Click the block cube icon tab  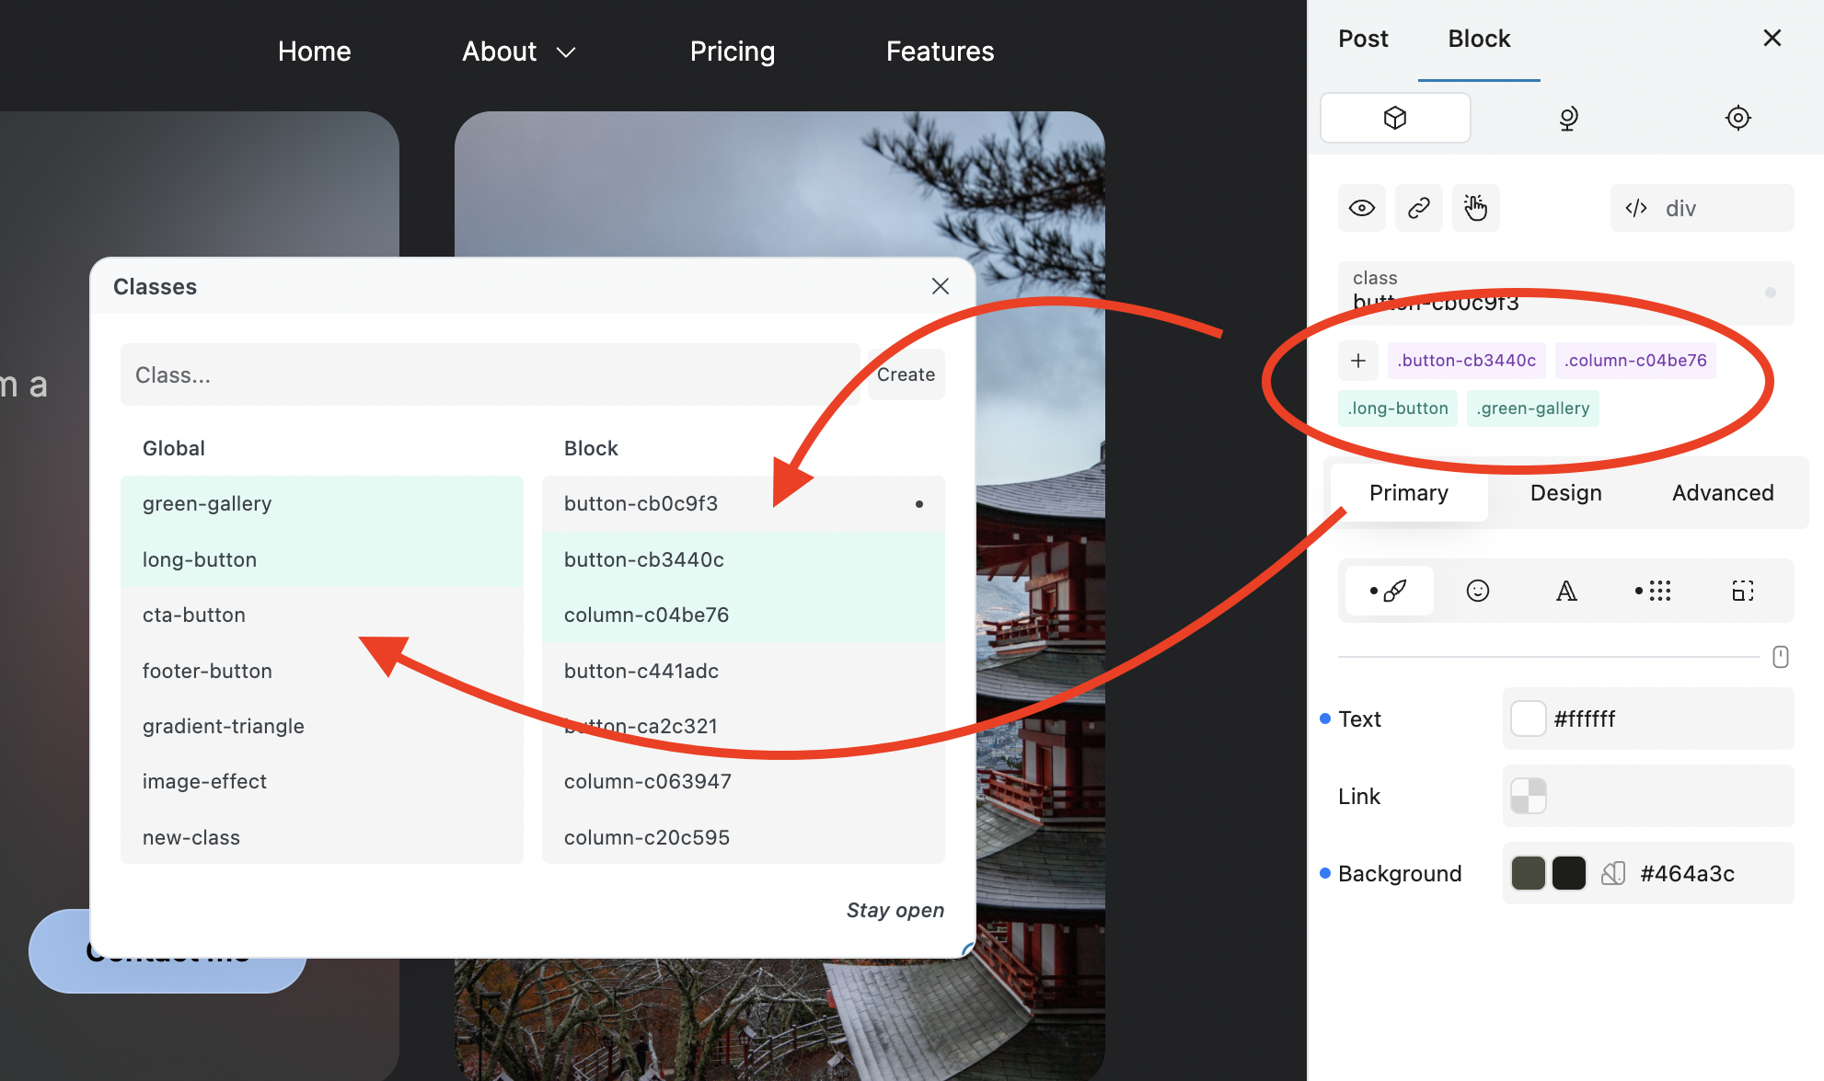click(x=1395, y=118)
